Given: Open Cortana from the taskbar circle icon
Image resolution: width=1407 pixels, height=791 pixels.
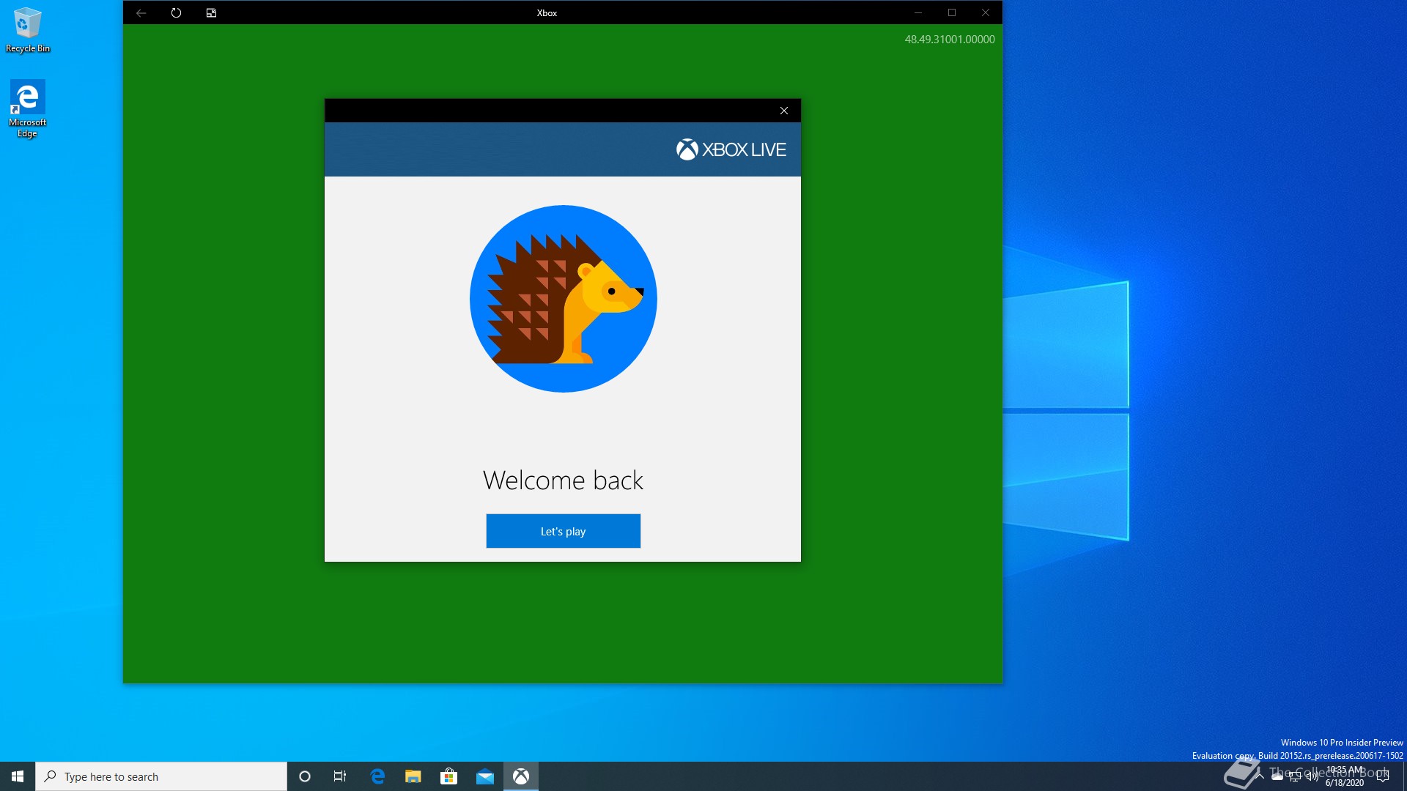Looking at the screenshot, I should (x=305, y=776).
